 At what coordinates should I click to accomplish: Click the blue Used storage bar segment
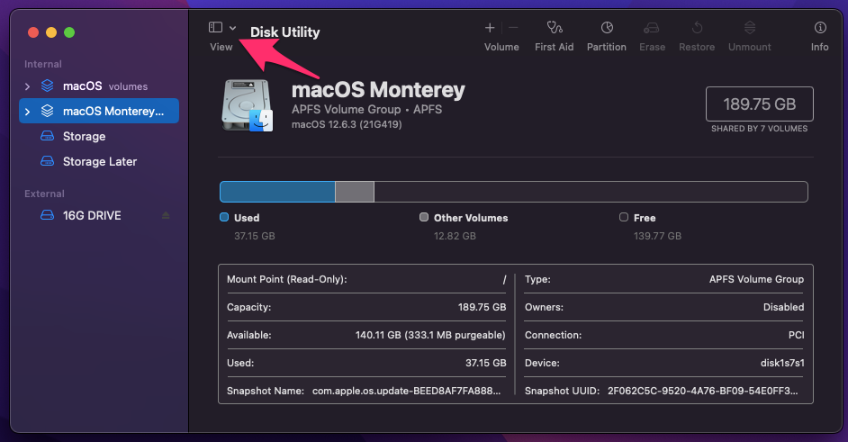click(277, 192)
